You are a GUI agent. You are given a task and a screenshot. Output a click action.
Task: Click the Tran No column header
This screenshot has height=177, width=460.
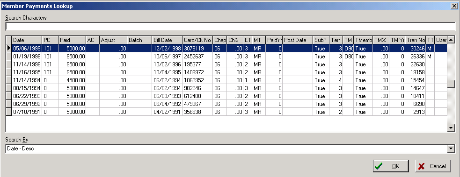[x=416, y=40]
